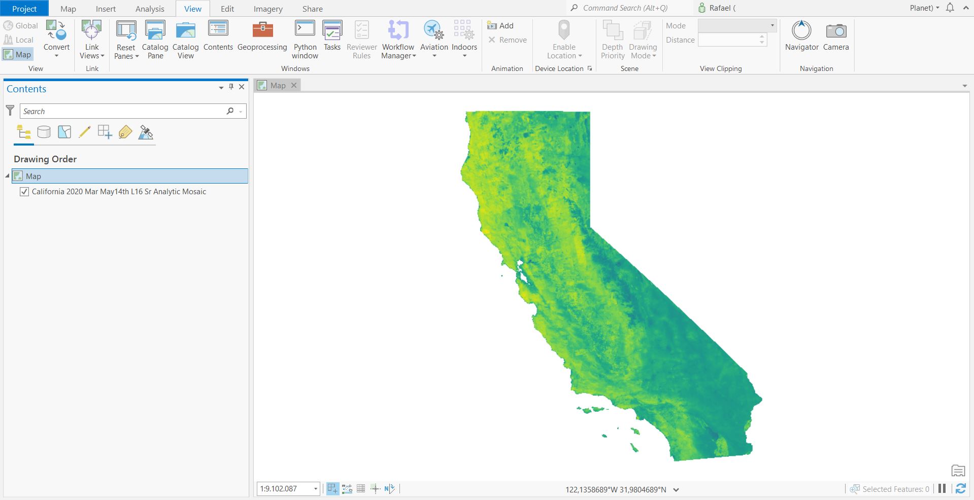The height and width of the screenshot is (500, 974).
Task: Open the map scale dropdown
Action: [315, 489]
